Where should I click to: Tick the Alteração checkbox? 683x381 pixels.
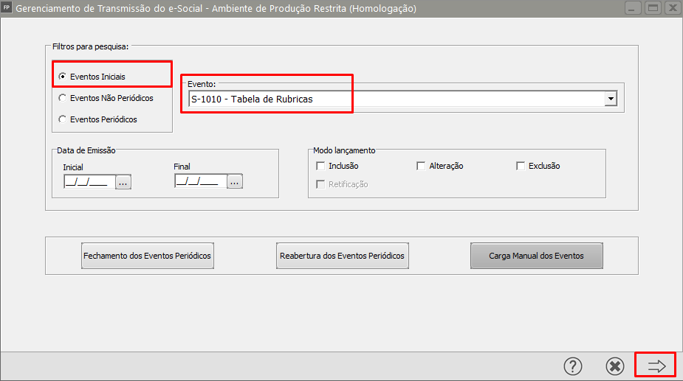point(421,166)
